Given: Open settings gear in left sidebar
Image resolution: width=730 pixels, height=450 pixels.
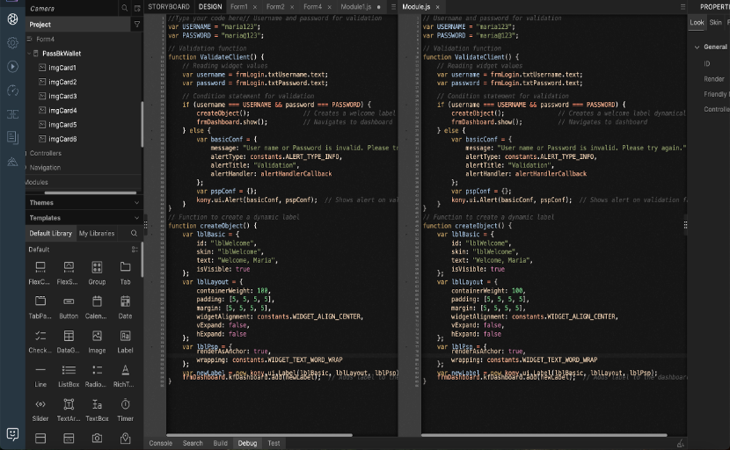Looking at the screenshot, I should point(12,42).
